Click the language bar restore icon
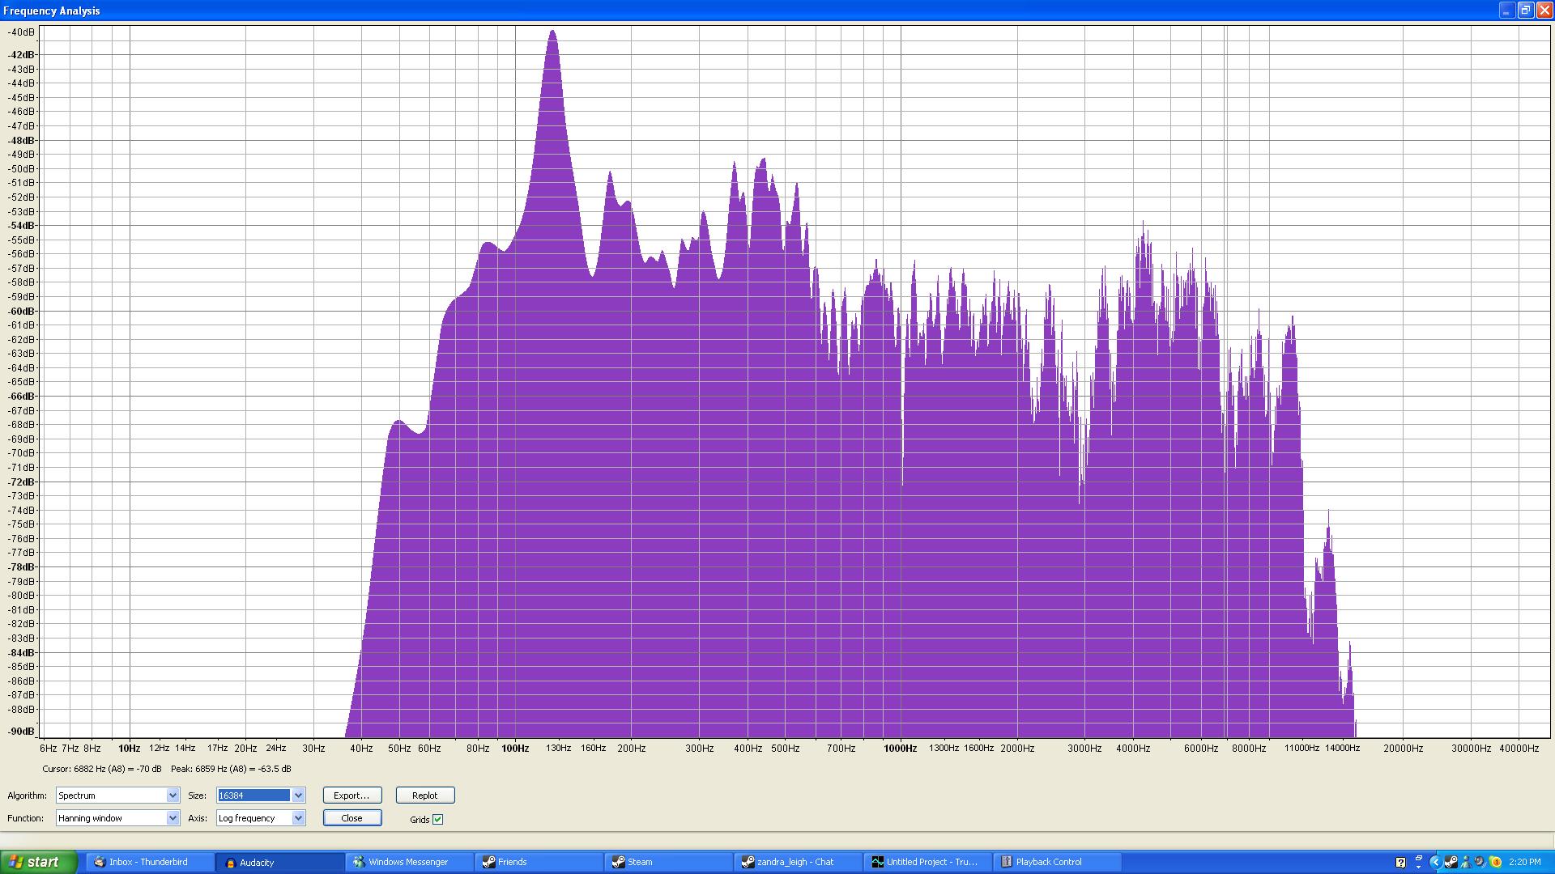Viewport: 1555px width, 874px height. pyautogui.click(x=1419, y=858)
